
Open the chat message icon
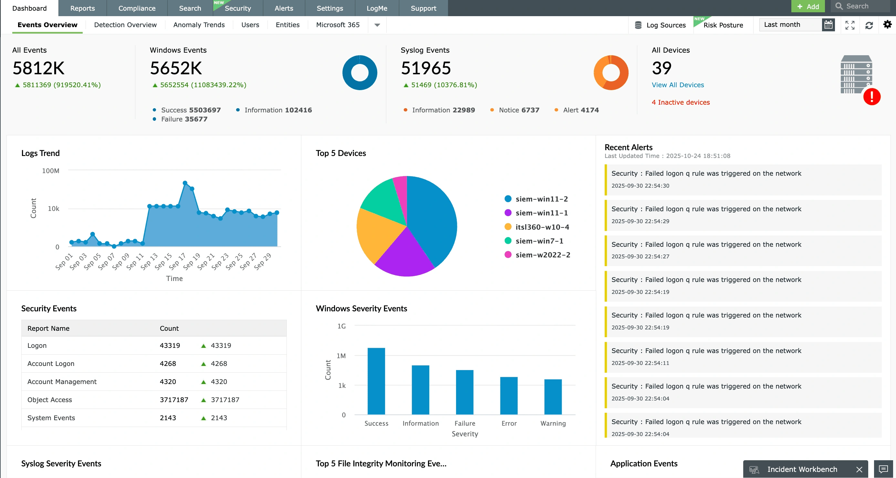click(883, 469)
